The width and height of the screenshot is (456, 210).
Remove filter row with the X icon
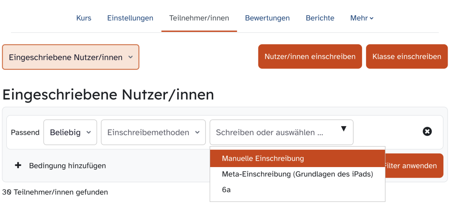click(427, 132)
